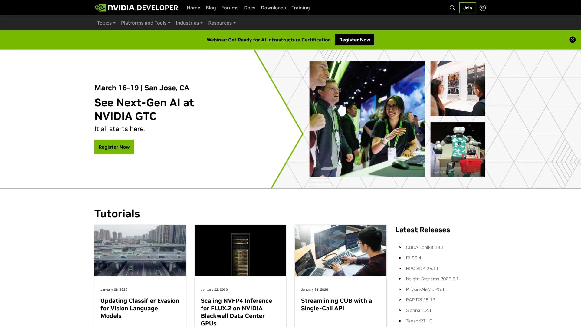Click the Join button
This screenshot has width=581, height=327.
point(468,8)
